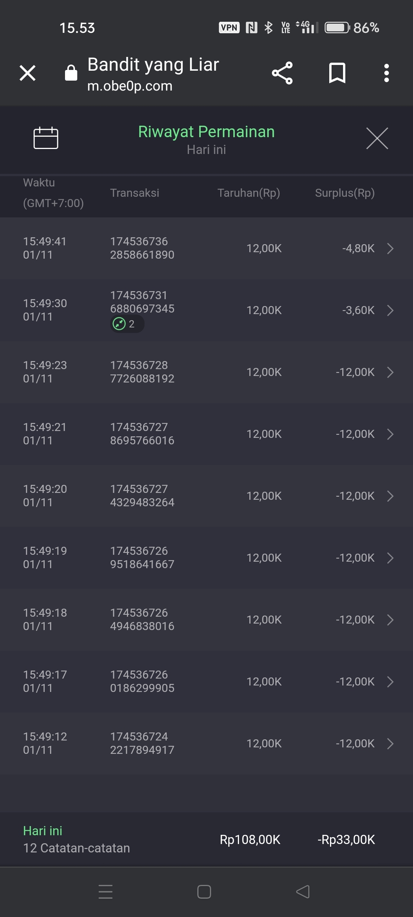Tap the padlock site security icon

(x=71, y=73)
